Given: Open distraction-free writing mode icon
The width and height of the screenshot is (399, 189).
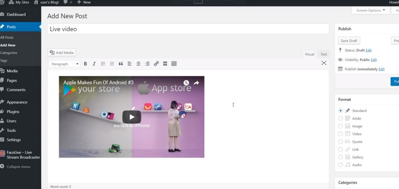Looking at the screenshot, I should point(324,63).
